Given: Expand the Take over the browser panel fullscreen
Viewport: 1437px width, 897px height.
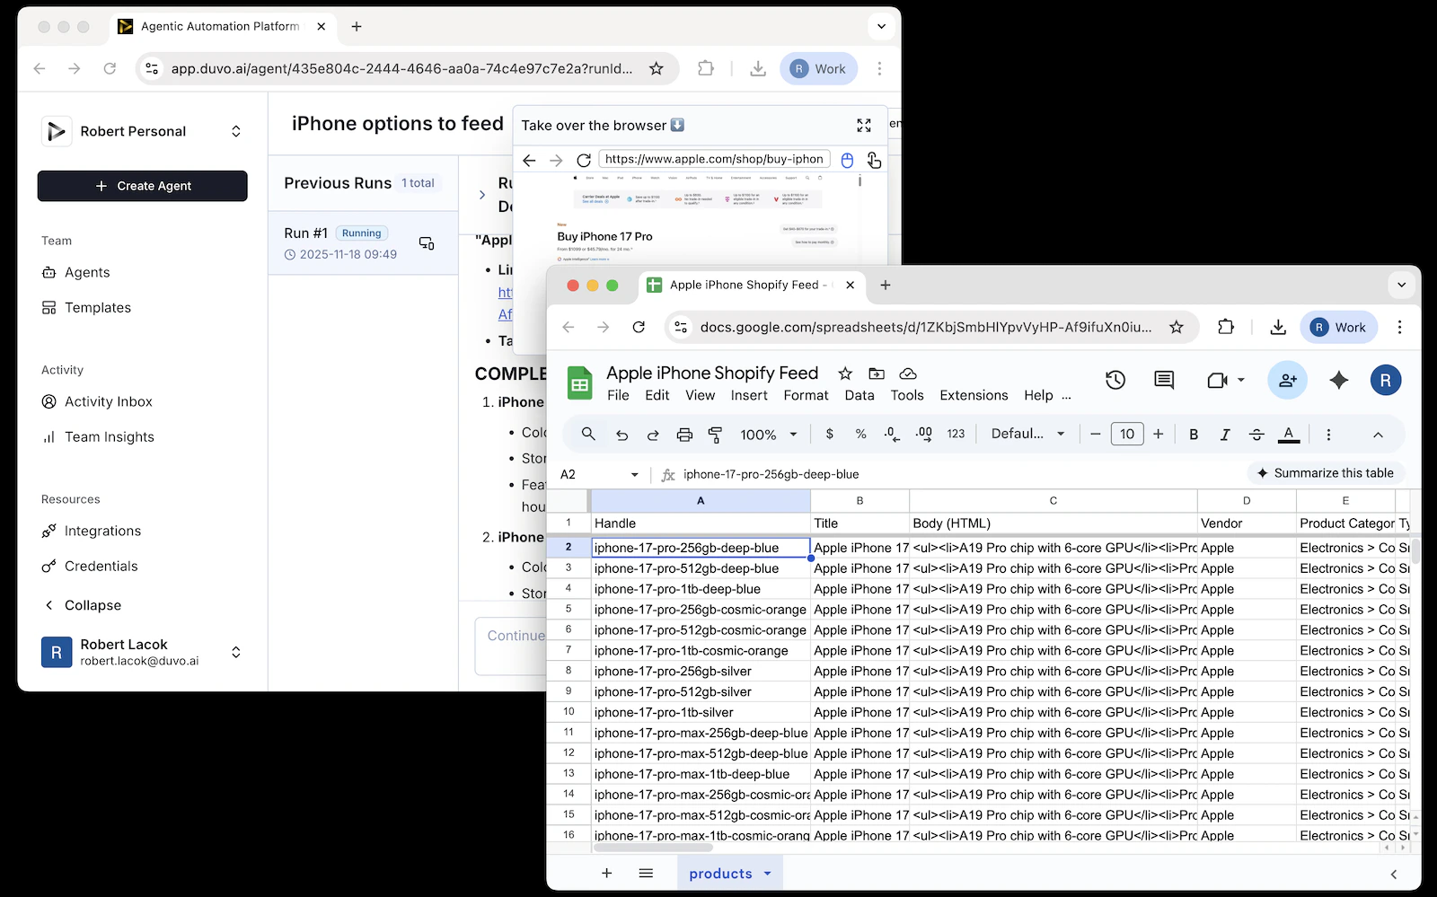Looking at the screenshot, I should click(x=864, y=126).
